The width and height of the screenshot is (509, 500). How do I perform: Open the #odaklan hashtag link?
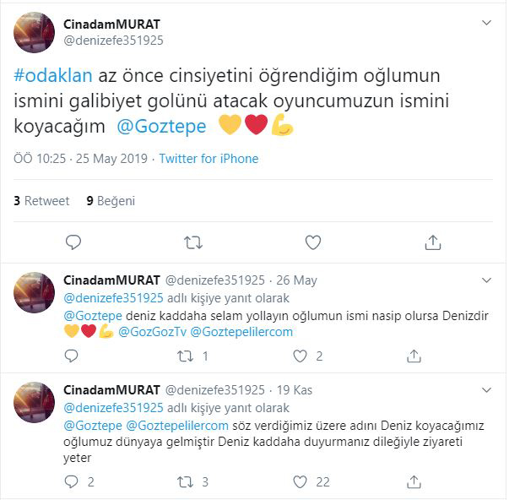pos(53,75)
